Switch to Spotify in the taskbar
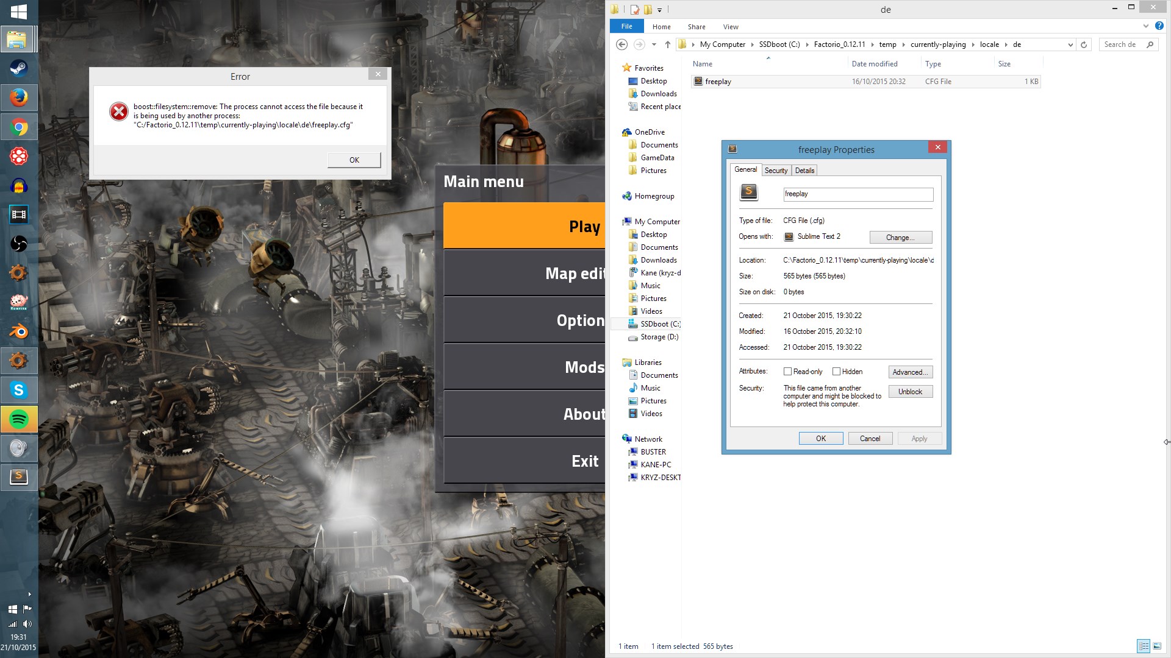This screenshot has height=658, width=1171. (18, 419)
